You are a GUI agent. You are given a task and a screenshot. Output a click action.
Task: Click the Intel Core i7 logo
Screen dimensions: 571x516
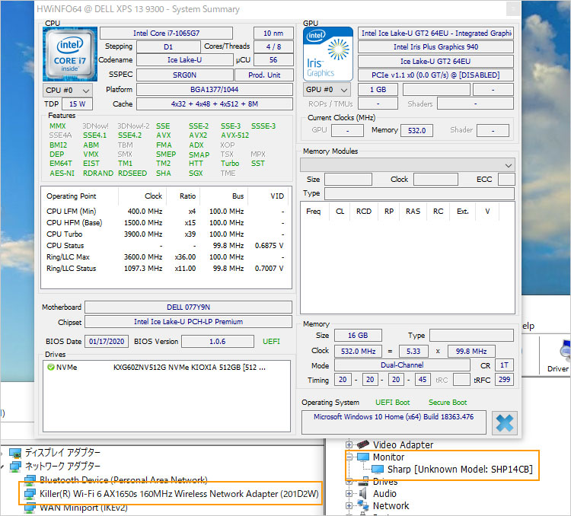[x=69, y=54]
